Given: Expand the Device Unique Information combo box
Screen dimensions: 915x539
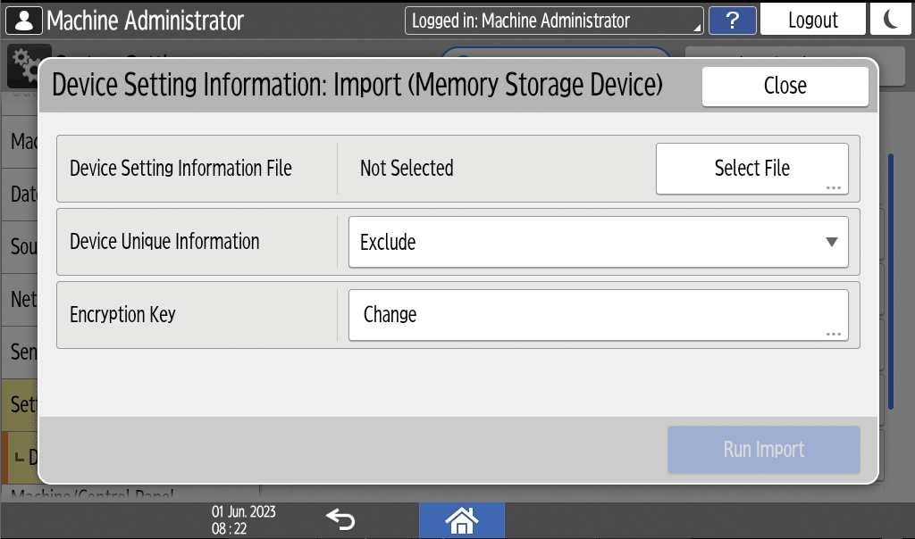Looking at the screenshot, I should 597,242.
